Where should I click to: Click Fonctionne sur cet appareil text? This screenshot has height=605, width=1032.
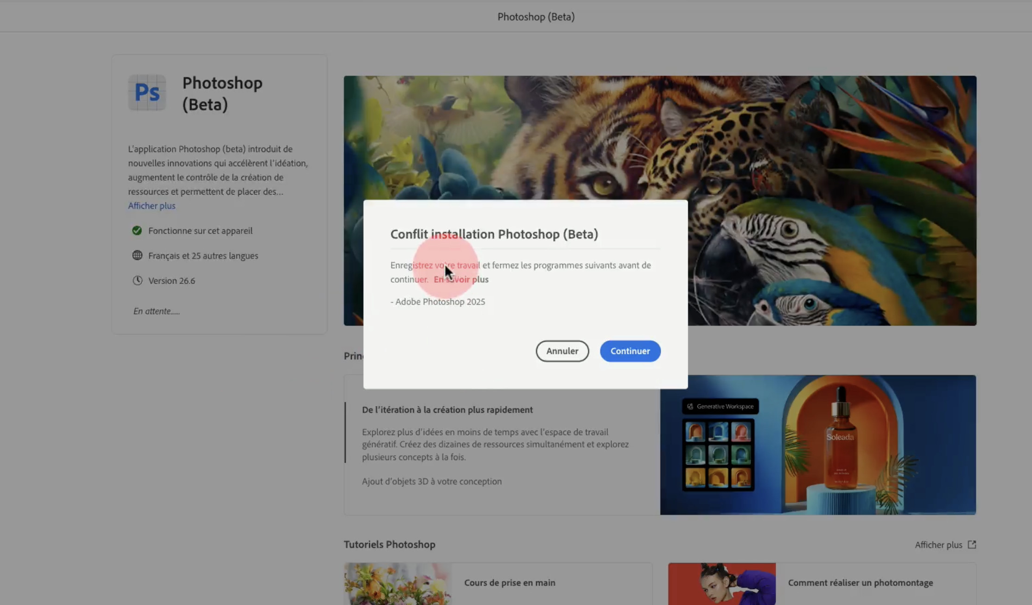[200, 231]
